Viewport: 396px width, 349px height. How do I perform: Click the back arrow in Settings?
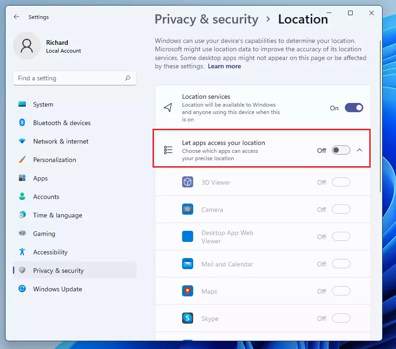pos(17,17)
